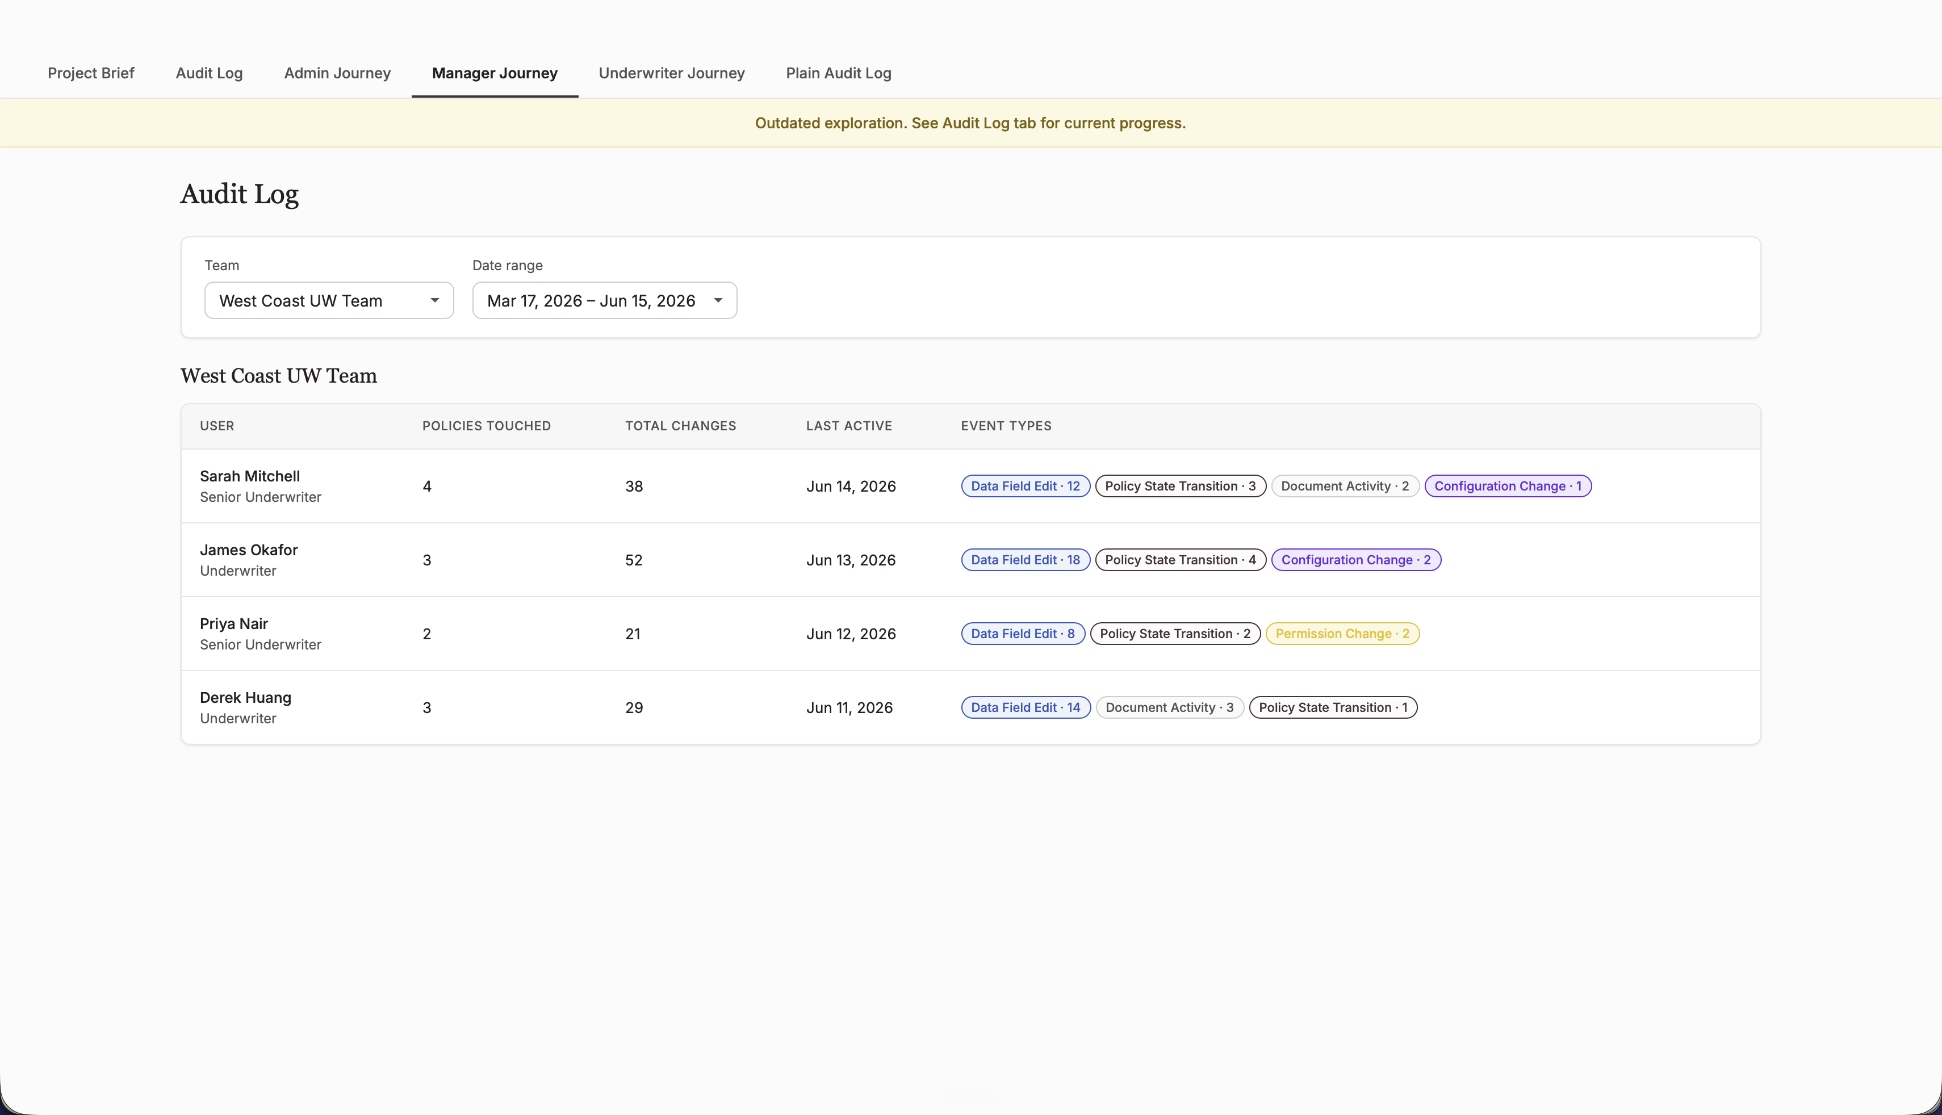This screenshot has width=1942, height=1115.
Task: Click Derek Huang's Underwriter role text
Action: (238, 718)
